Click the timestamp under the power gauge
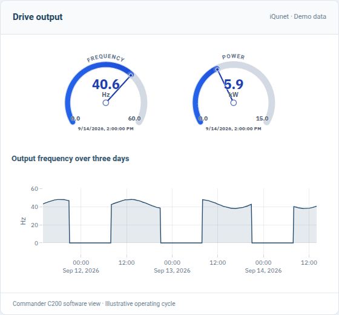 click(x=234, y=128)
